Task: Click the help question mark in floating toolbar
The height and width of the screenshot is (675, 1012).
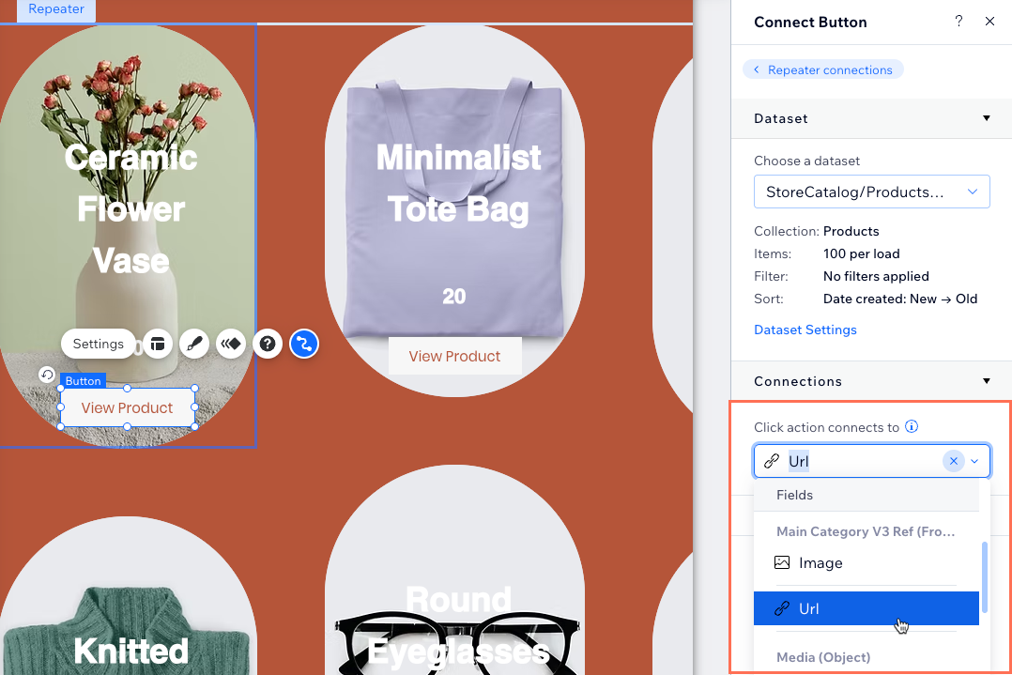Action: (268, 344)
